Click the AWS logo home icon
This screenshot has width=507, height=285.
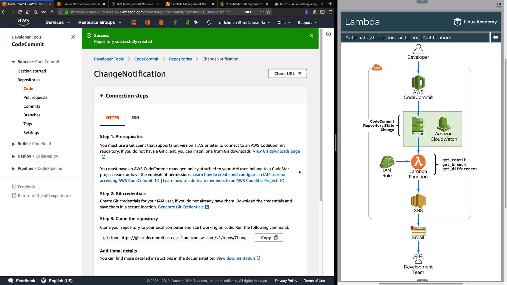24,22
